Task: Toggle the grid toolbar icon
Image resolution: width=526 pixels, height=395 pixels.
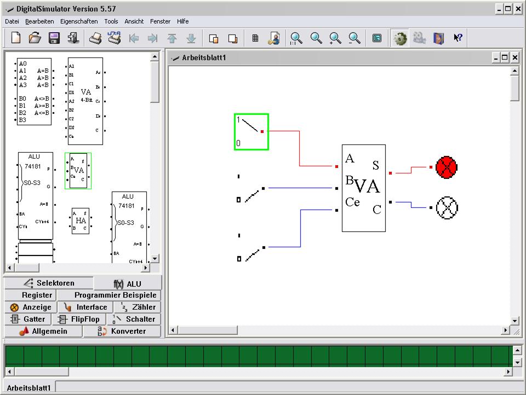Action: [x=255, y=38]
